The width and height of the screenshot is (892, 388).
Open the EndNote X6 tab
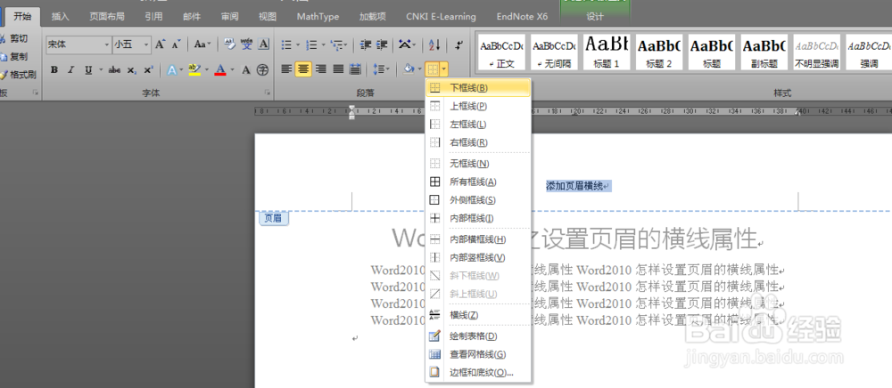522,16
